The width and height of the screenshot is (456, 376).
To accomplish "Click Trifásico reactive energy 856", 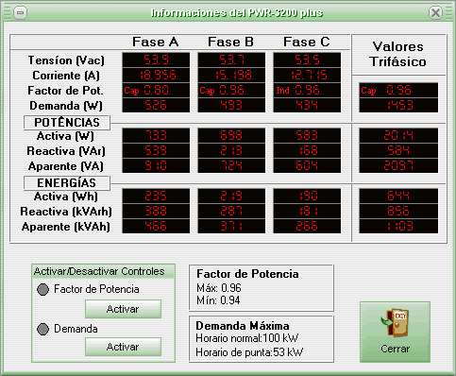I will point(398,211).
